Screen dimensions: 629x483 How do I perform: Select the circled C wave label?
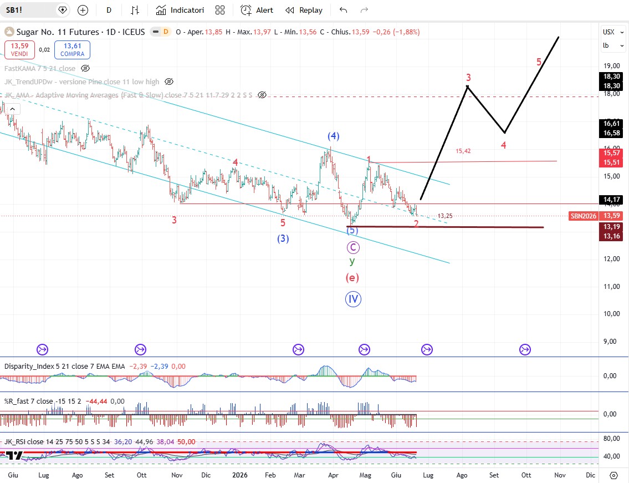click(x=353, y=247)
